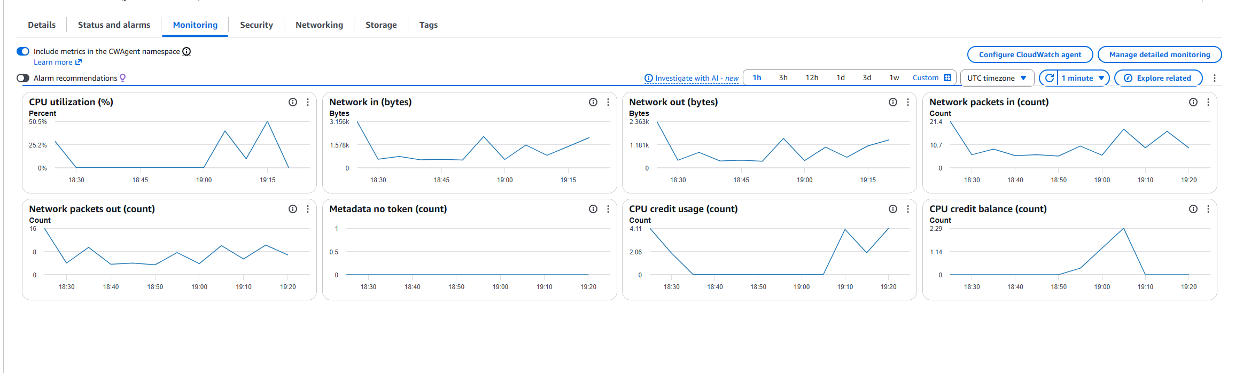Show info for Network out chart
Screen dimensions: 1235x373
(893, 102)
